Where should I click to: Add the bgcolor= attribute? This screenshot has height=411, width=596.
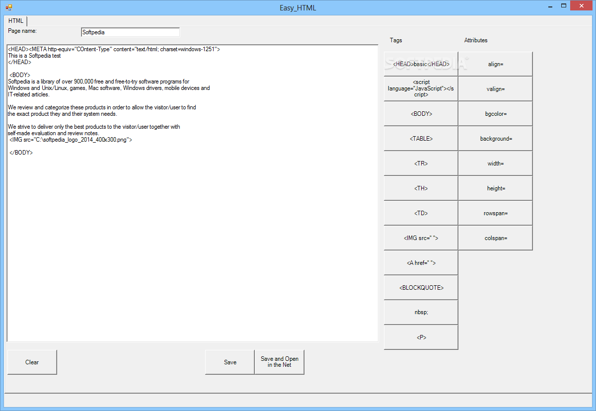click(496, 114)
